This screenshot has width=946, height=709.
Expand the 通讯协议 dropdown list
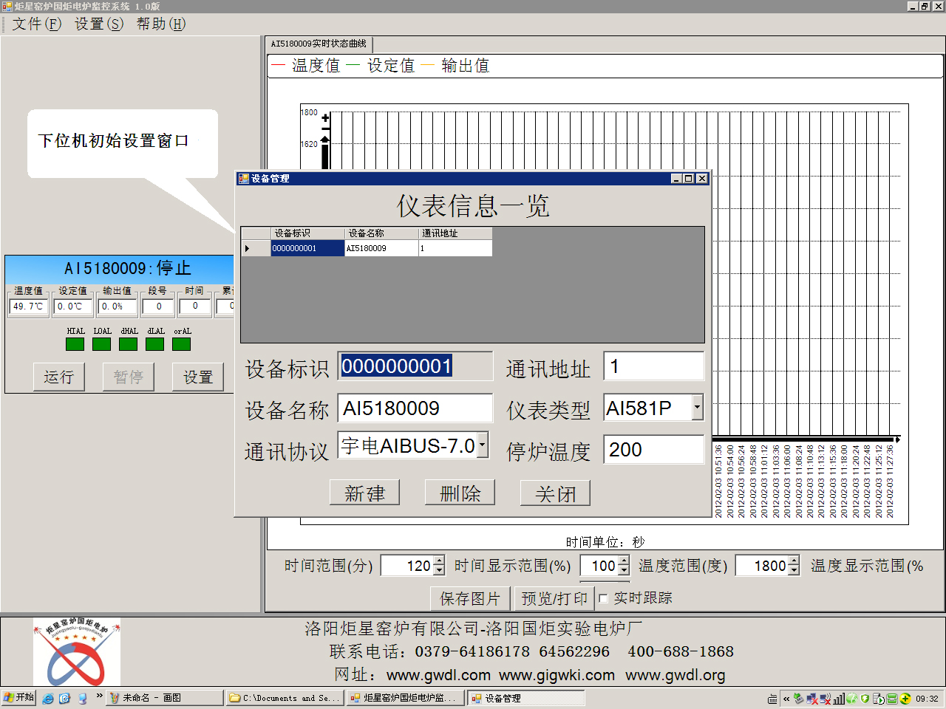pyautogui.click(x=483, y=445)
